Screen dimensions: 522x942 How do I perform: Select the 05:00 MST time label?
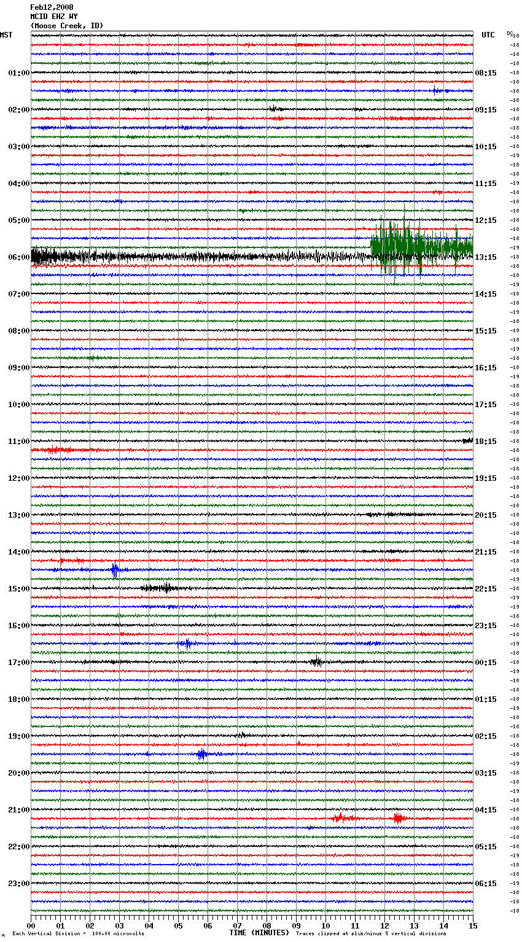coord(19,220)
